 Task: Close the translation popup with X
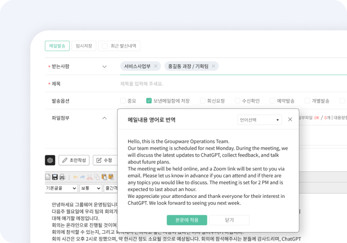tap(290, 119)
